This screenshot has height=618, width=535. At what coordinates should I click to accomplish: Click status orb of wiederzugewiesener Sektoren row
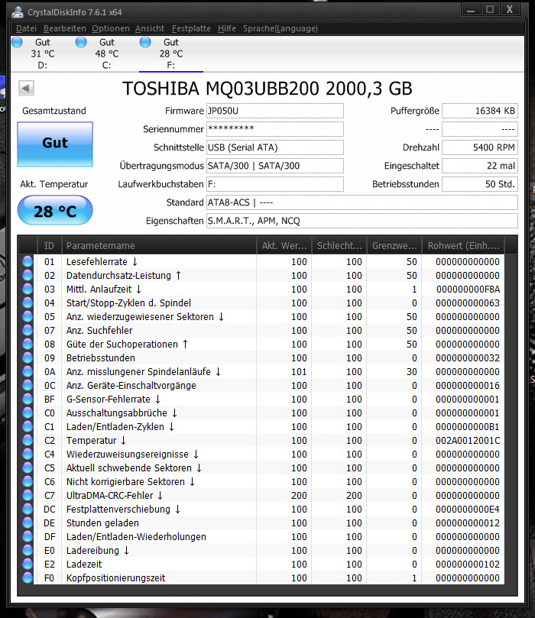[28, 317]
